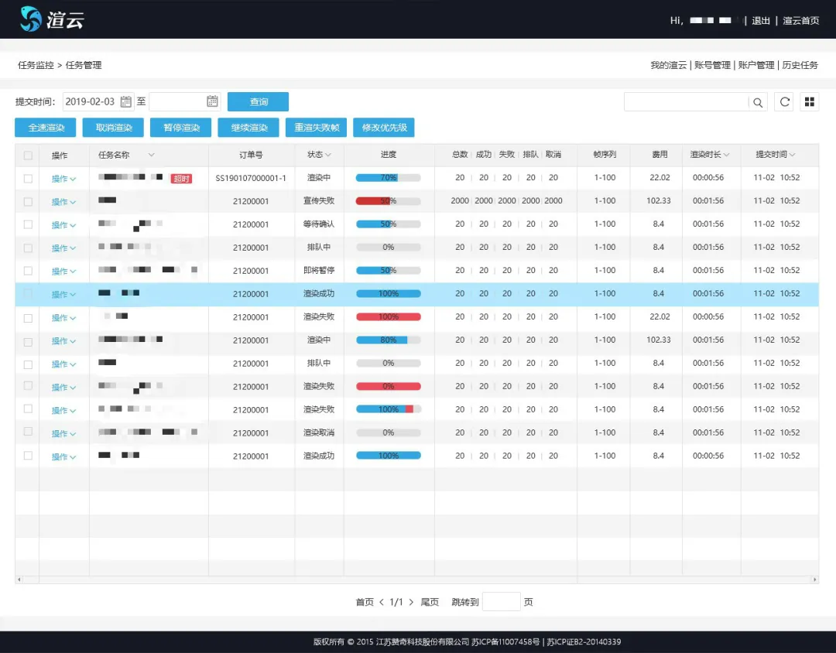Click the refresh icon button

784,102
